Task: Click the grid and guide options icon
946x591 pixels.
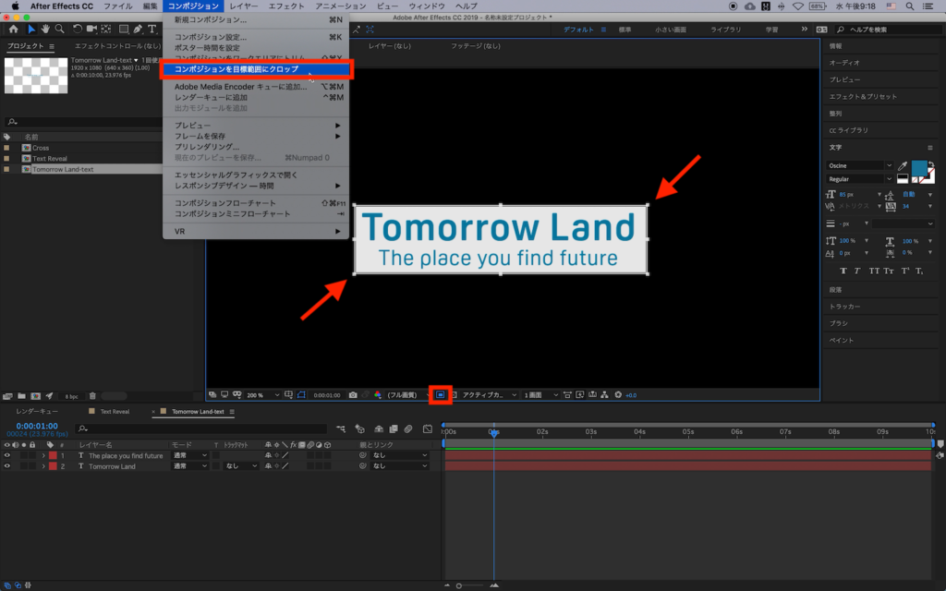Action: pyautogui.click(x=288, y=395)
